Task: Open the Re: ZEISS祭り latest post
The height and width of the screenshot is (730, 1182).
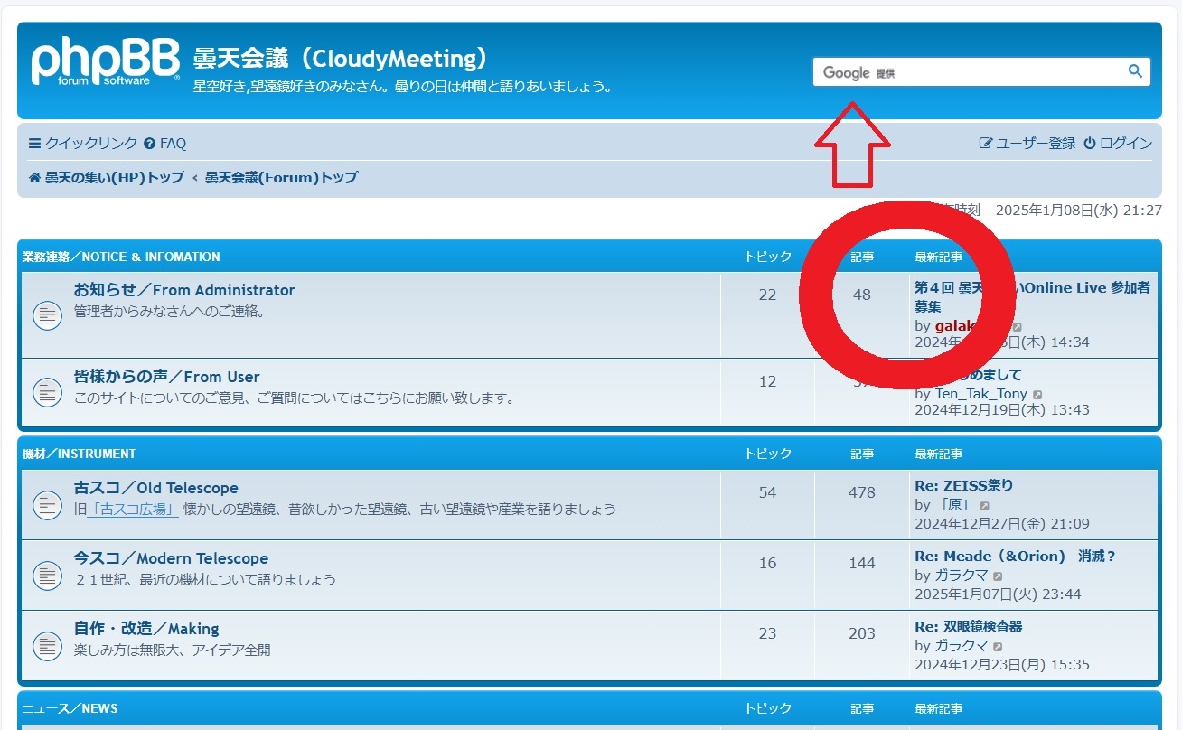Action: pyautogui.click(x=963, y=485)
